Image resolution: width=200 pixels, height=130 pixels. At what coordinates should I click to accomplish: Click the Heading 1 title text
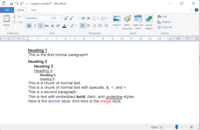37,50
